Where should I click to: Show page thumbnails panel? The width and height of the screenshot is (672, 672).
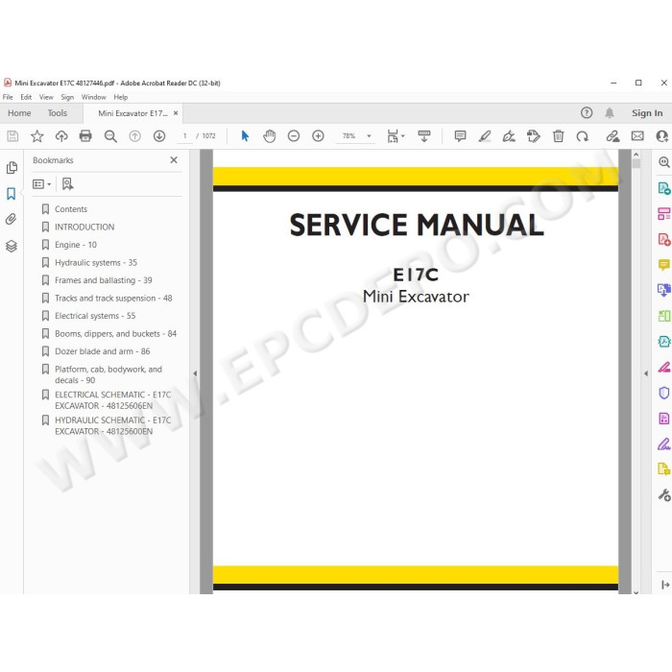(12, 168)
